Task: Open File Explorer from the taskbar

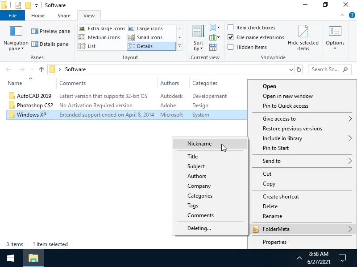Action: (33, 258)
